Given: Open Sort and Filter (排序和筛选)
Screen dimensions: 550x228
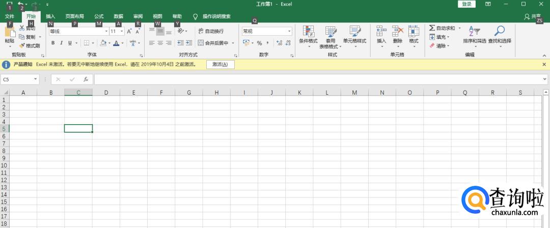Looking at the screenshot, I should (x=475, y=36).
